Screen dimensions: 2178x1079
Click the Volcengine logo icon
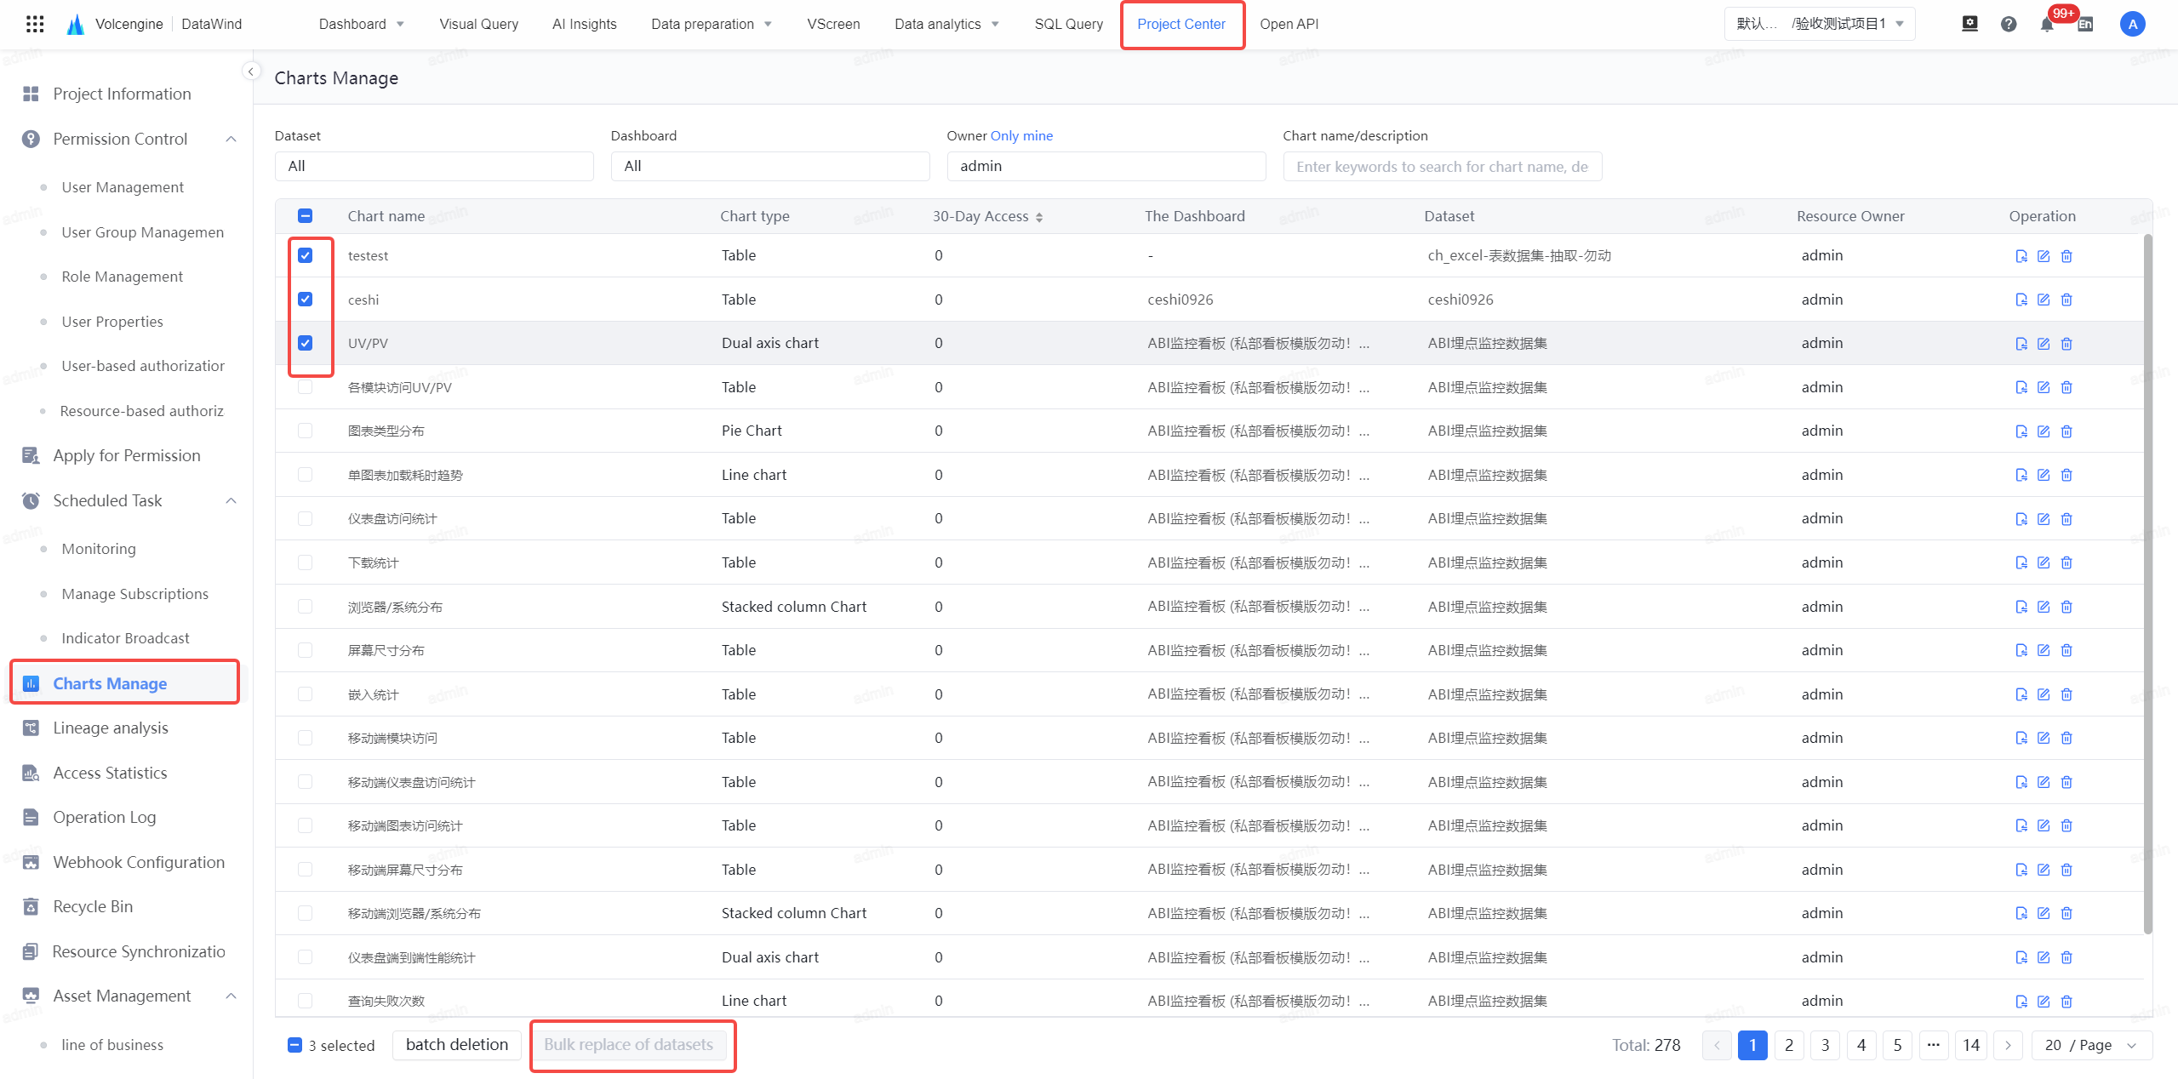pyautogui.click(x=76, y=24)
